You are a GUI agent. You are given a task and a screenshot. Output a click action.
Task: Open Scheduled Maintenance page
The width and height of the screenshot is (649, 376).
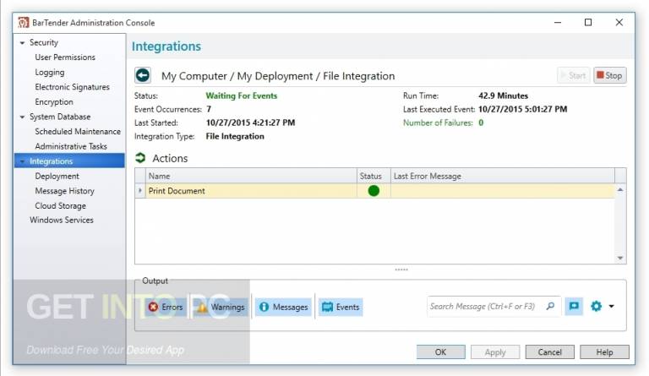[x=78, y=132]
